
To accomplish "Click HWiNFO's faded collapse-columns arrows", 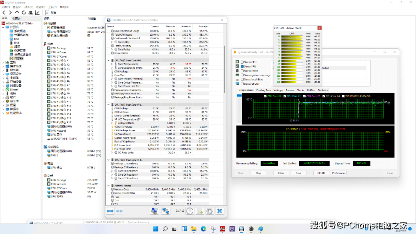I will point(119,211).
